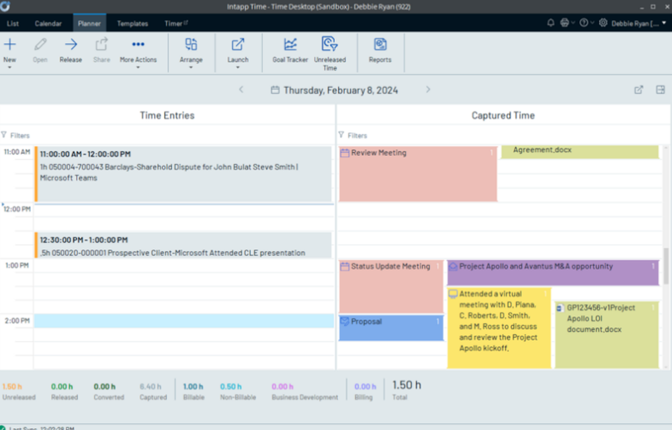
Task: Expand More Actions dropdown arrow
Action: [138, 68]
